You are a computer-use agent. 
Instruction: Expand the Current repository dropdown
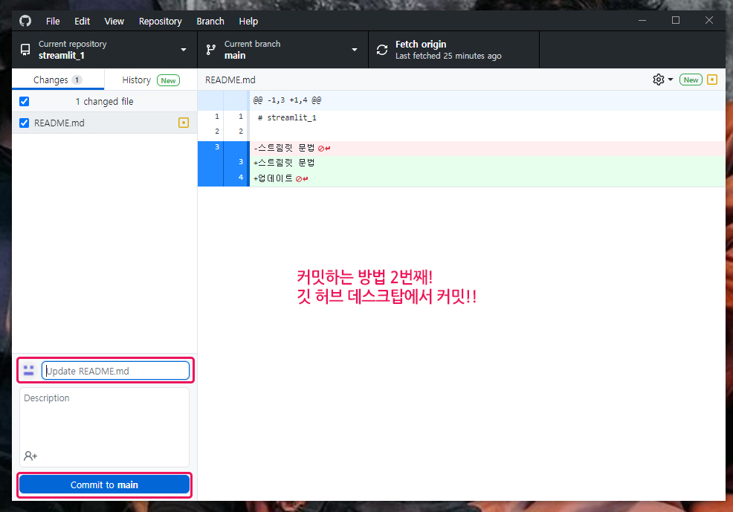pos(105,50)
